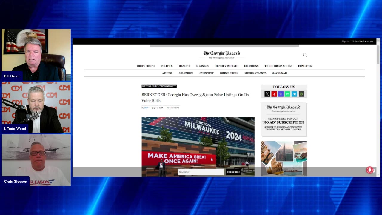Open the History in Dixie section

226,66
